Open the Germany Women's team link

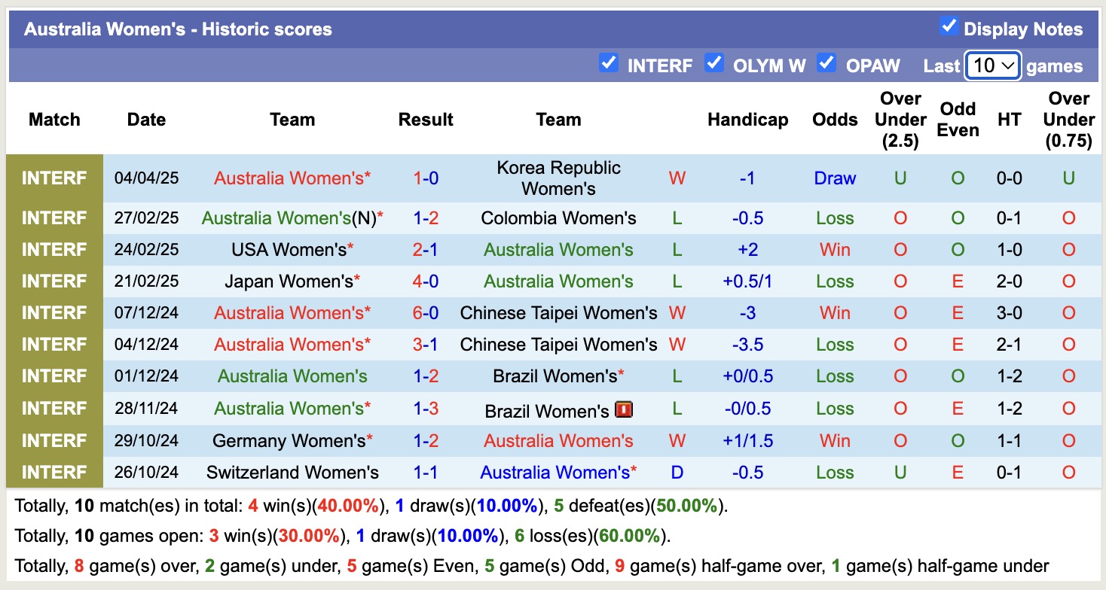[289, 441]
